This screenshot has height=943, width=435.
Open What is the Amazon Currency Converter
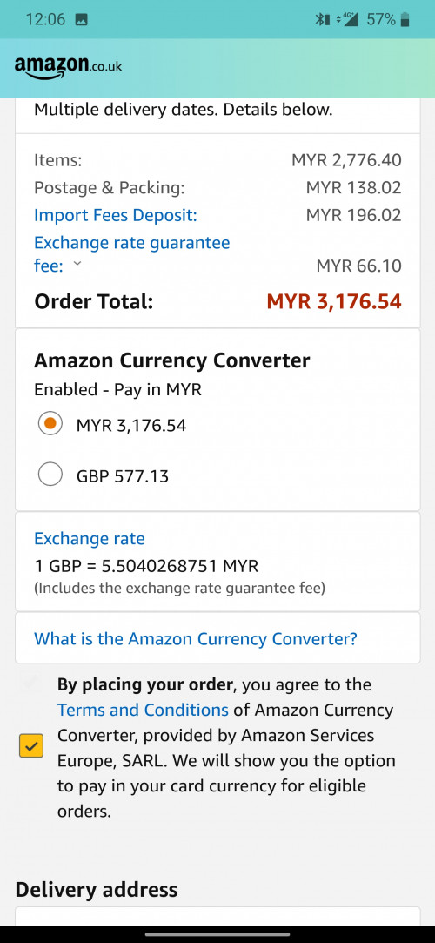click(195, 638)
